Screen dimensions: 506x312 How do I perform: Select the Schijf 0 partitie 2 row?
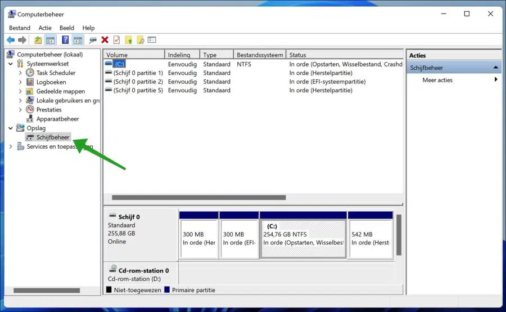tap(254, 82)
